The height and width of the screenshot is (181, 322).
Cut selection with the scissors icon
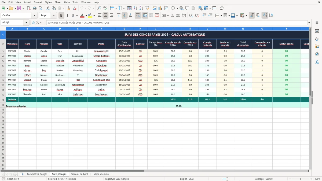[x=48, y=8]
